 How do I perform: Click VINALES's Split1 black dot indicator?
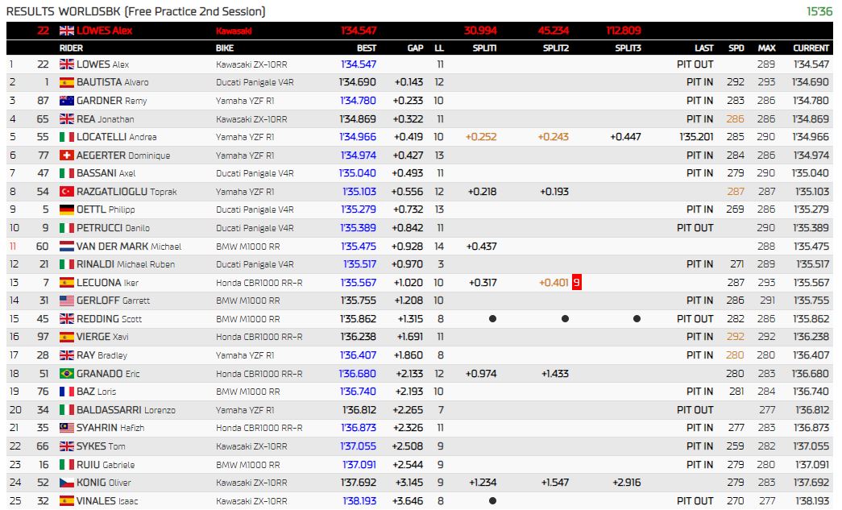click(492, 501)
